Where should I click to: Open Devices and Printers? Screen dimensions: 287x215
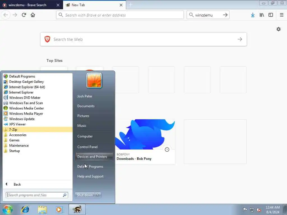click(x=94, y=157)
